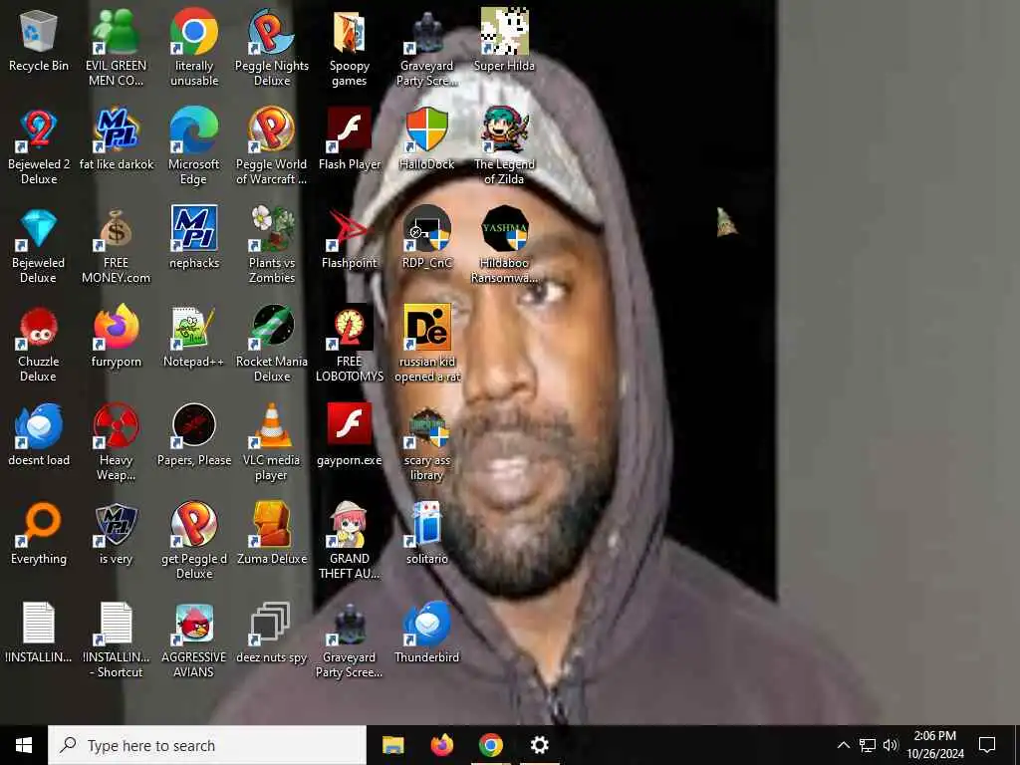Select the RDP_CnC icon
The width and height of the screenshot is (1020, 765).
pyautogui.click(x=426, y=229)
